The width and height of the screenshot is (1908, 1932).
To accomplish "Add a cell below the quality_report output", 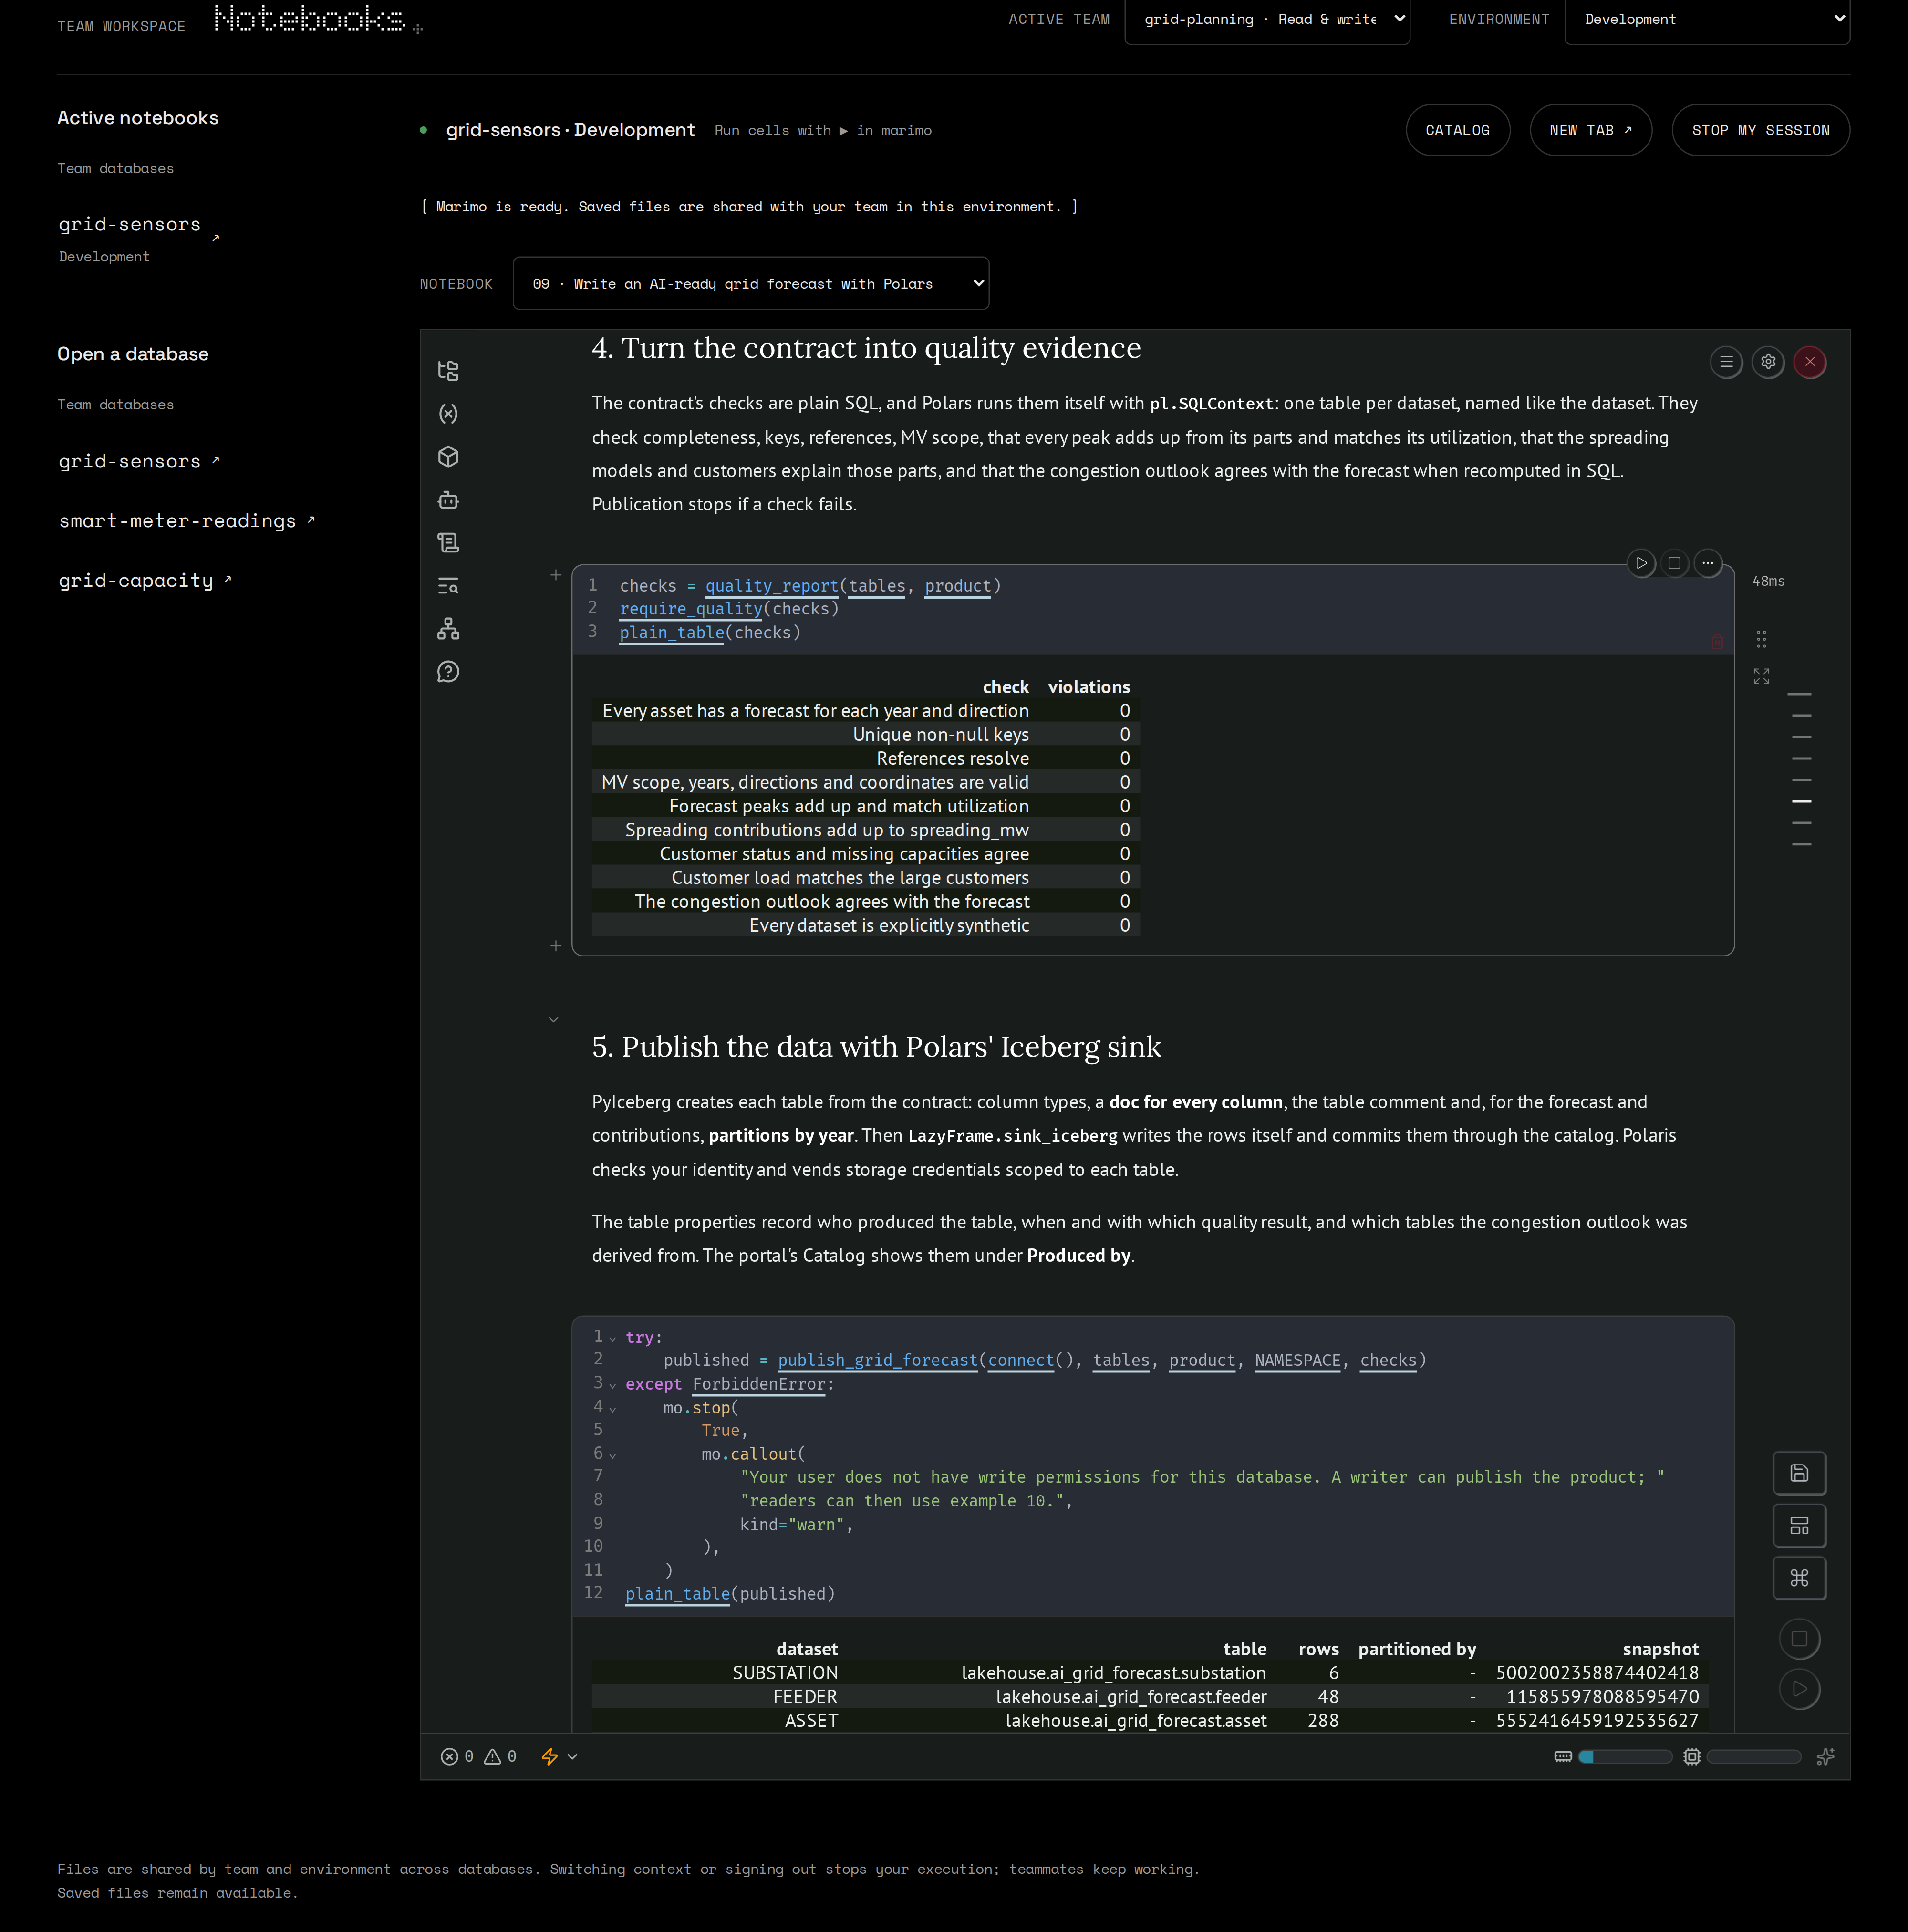I will click(556, 946).
